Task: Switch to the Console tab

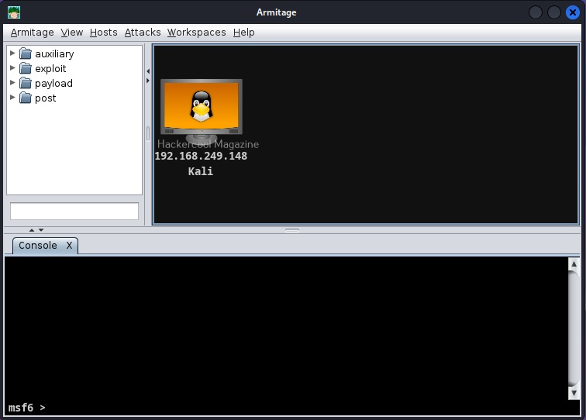Action: pos(38,246)
